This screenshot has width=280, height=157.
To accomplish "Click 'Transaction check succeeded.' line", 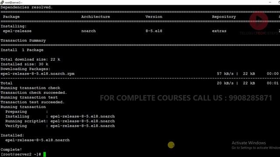I will [x=34, y=93].
